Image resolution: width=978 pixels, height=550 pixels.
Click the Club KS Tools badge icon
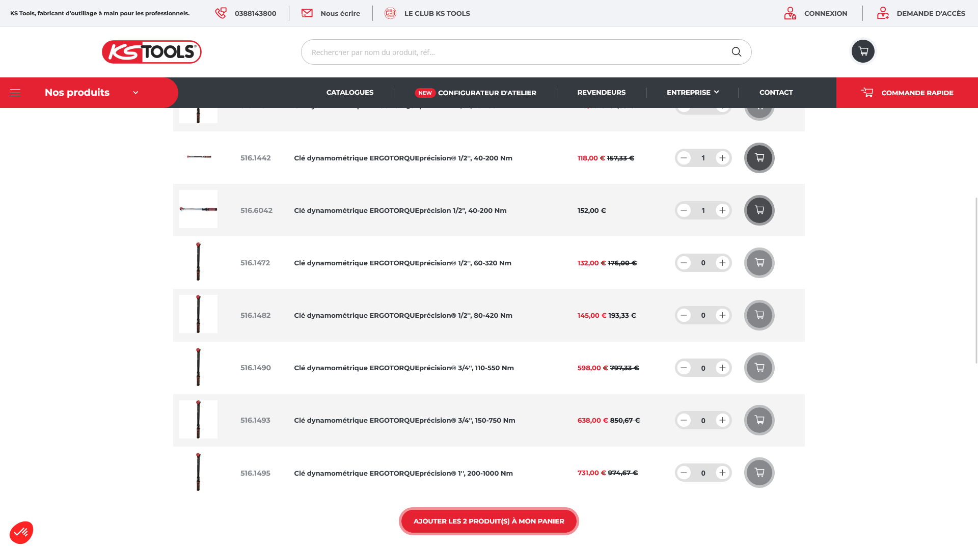point(390,13)
